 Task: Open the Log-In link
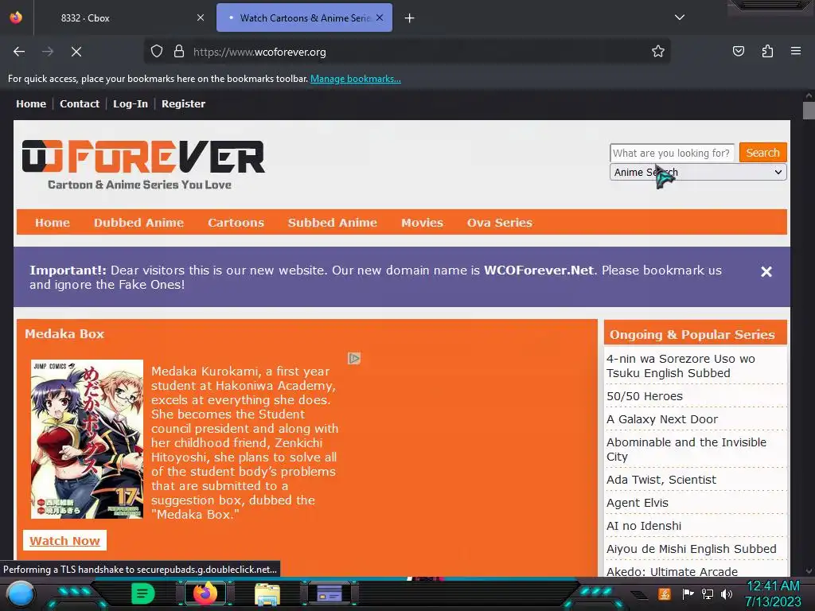[131, 104]
